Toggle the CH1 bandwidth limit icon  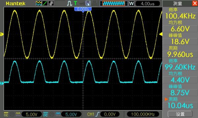(x=12, y=114)
